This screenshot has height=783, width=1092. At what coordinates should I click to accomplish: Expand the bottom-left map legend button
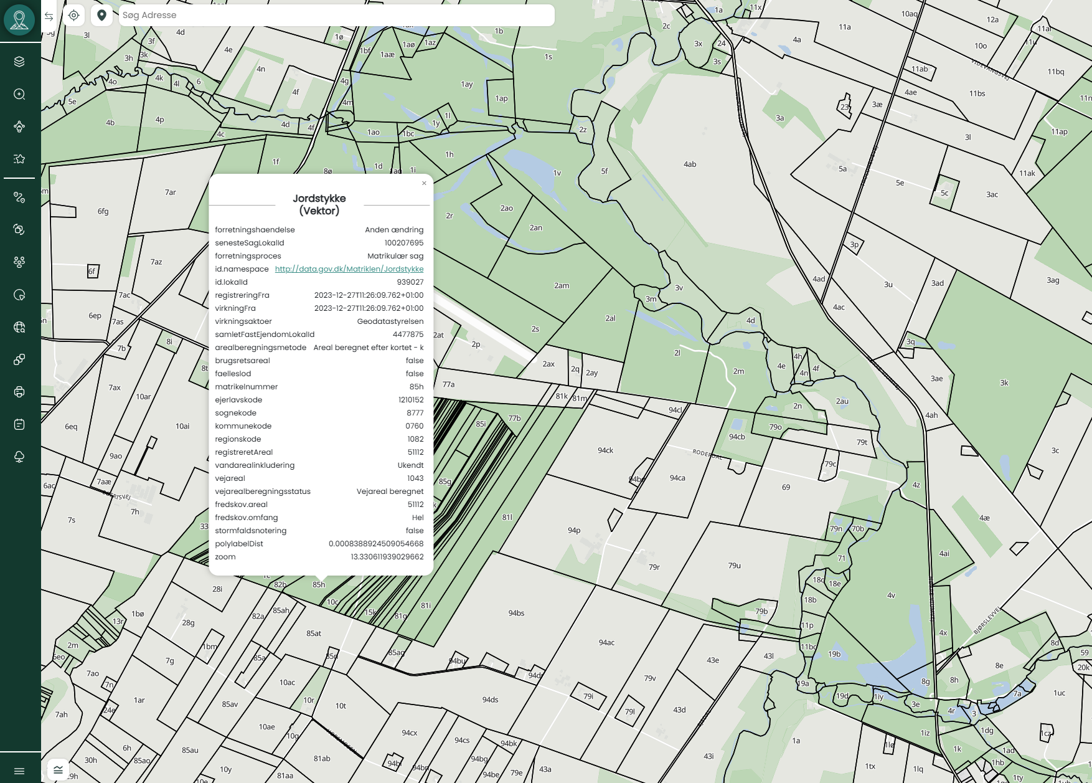click(58, 769)
